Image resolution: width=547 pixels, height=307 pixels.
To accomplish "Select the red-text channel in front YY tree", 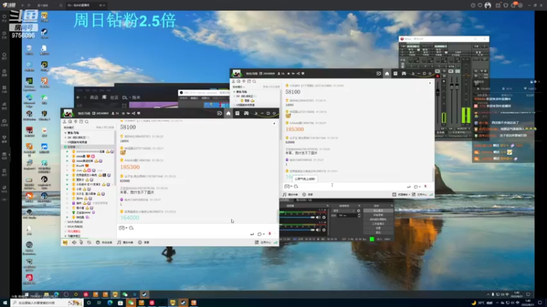I will point(74,231).
